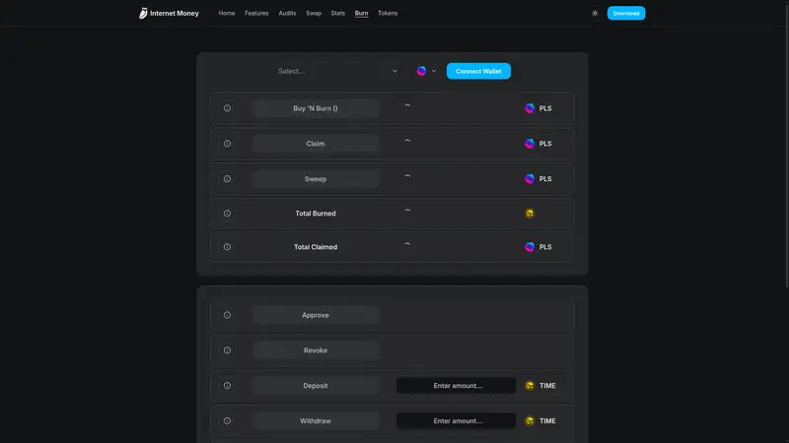This screenshot has width=789, height=443.
Task: Click info icon beside Withdraw
Action: (228, 421)
